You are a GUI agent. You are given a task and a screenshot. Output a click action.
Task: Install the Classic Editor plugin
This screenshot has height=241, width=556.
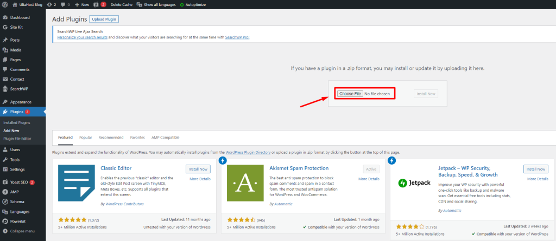[x=197, y=169]
